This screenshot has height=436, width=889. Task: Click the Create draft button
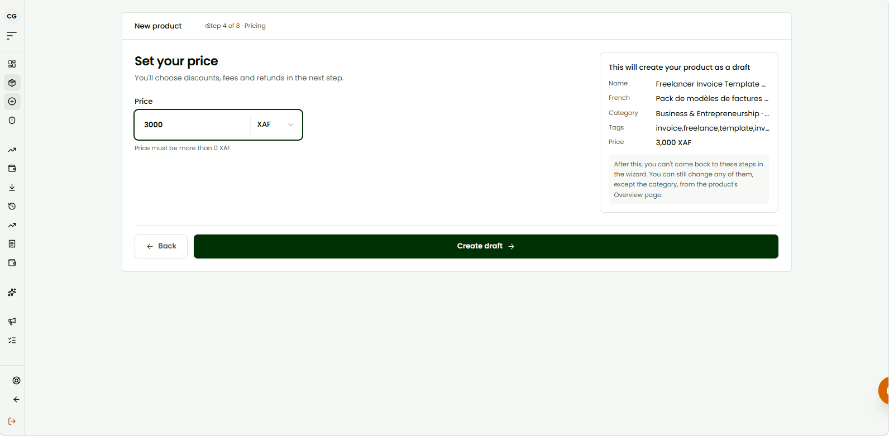click(x=486, y=246)
